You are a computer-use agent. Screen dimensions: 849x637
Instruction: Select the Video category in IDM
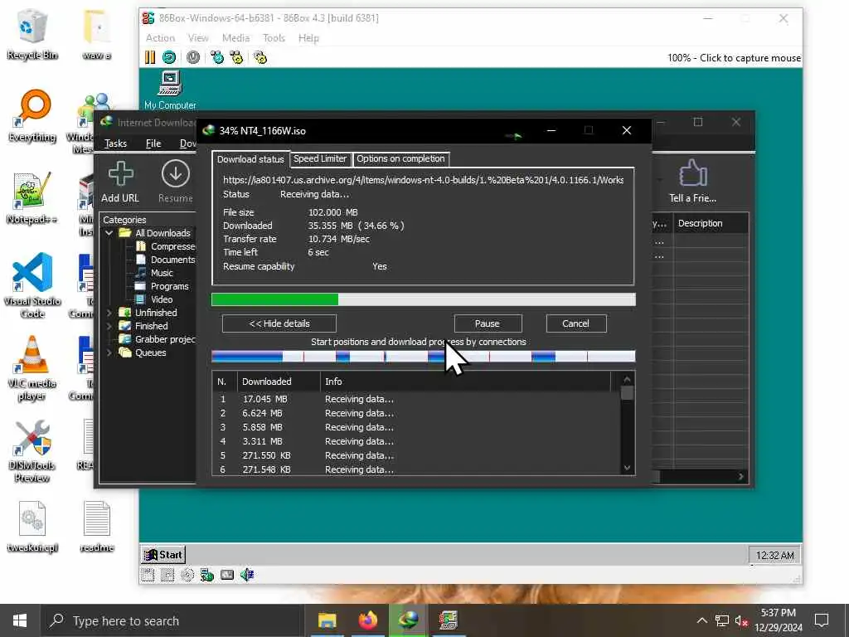[155, 299]
